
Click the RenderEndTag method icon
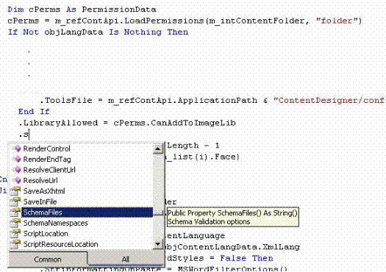click(x=17, y=160)
